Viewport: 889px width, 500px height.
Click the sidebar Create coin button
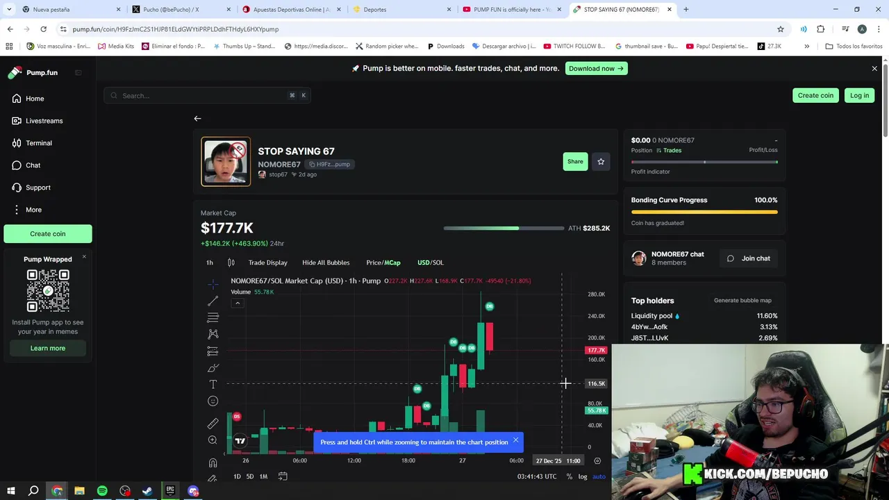coord(48,234)
